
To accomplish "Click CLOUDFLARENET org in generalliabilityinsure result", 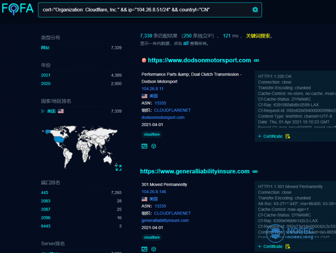I will click(172, 213).
